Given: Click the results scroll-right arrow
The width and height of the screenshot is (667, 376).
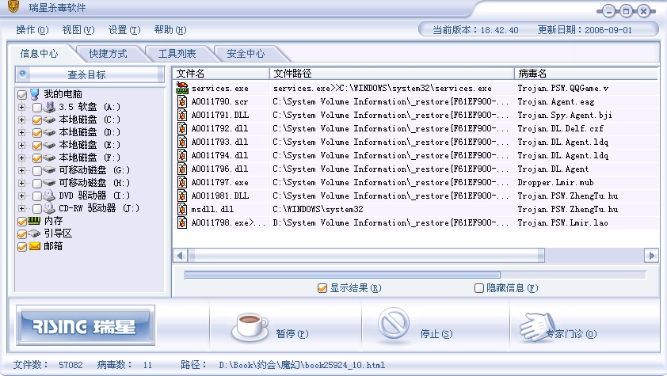Looking at the screenshot, I should coord(651,256).
